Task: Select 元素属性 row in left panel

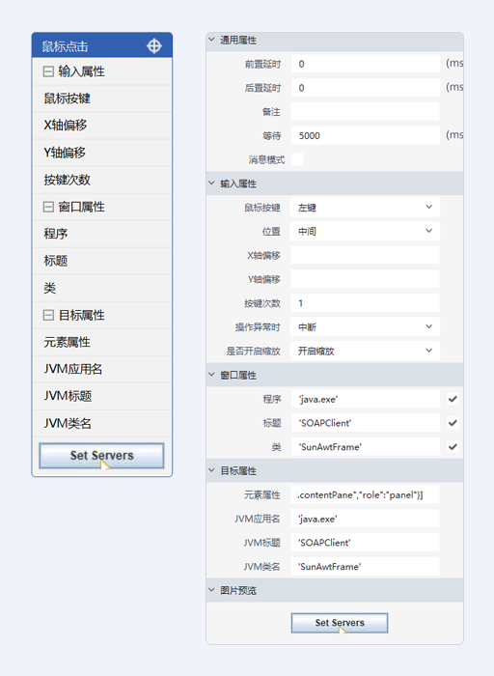Action: [x=102, y=342]
